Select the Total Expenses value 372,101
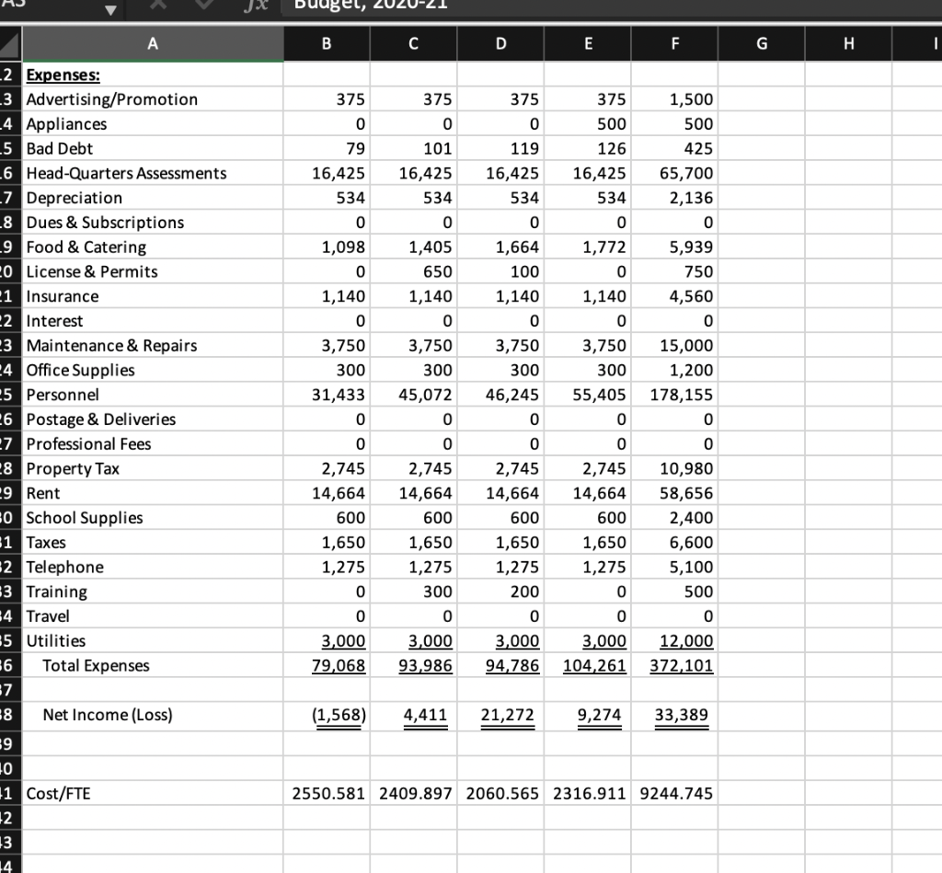 coord(681,665)
